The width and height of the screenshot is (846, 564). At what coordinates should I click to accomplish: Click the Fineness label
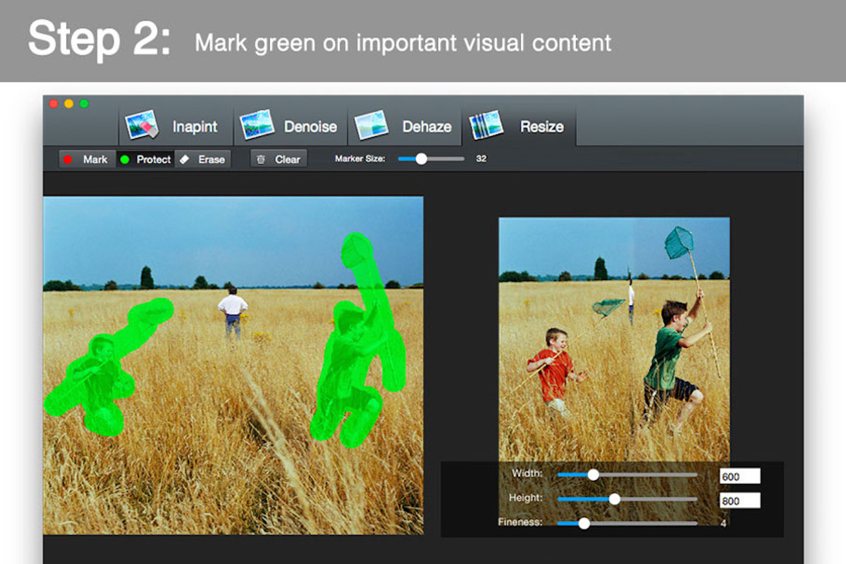point(520,522)
